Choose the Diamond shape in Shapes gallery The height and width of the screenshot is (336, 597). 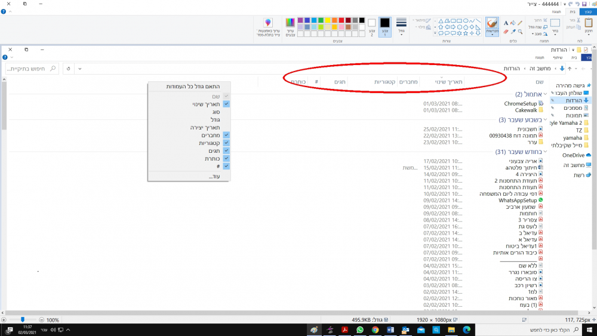[472, 27]
